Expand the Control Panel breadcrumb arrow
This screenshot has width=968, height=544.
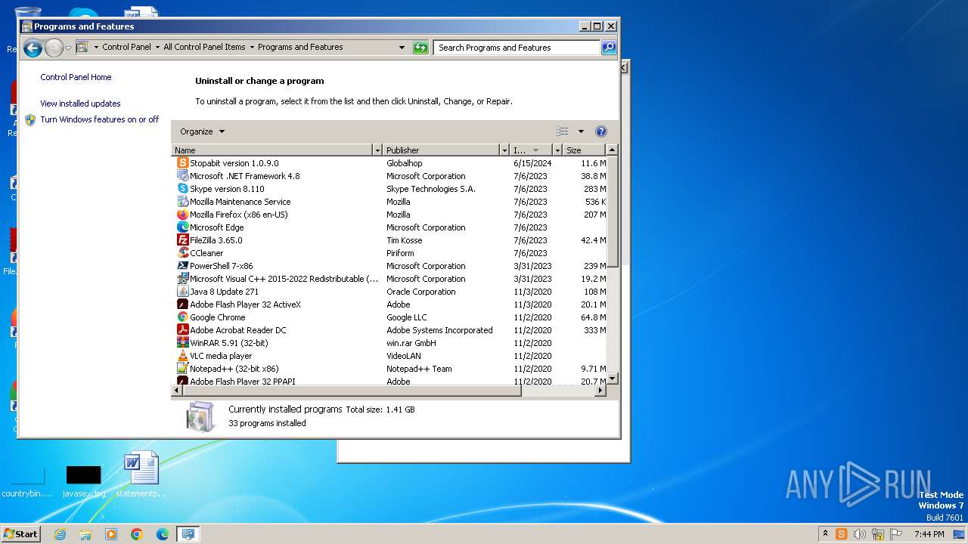coord(157,47)
